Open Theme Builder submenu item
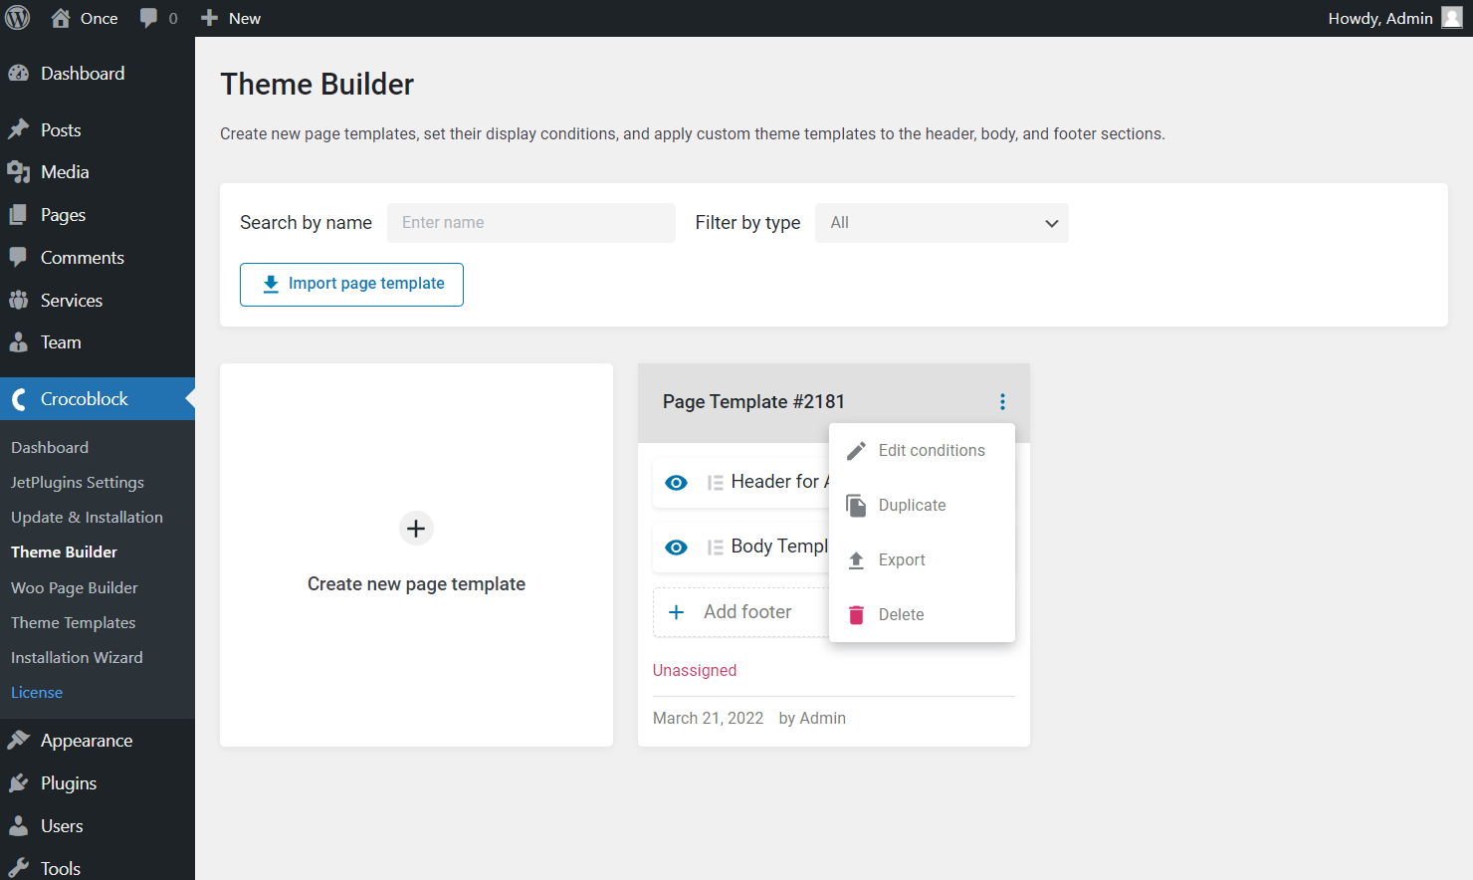Viewport: 1473px width, 880px height. (x=64, y=551)
